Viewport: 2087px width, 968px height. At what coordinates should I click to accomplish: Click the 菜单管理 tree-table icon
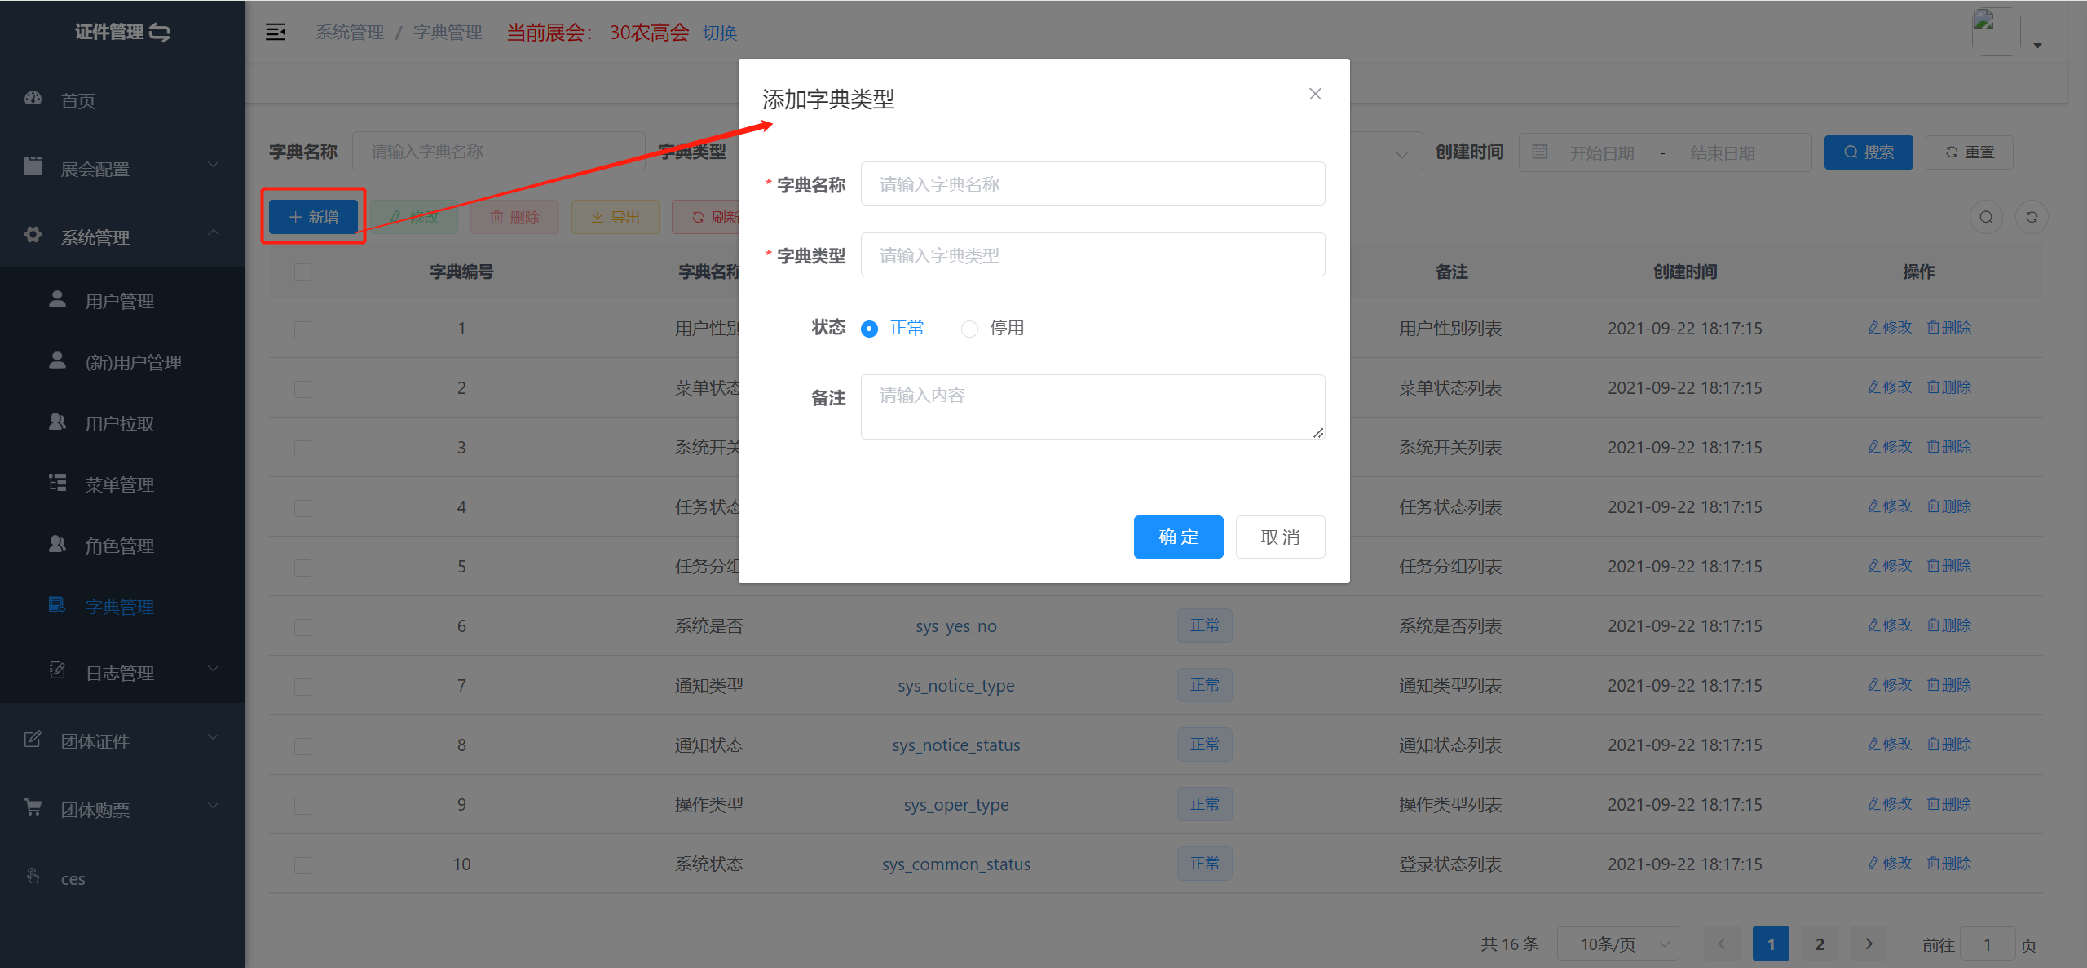57,483
